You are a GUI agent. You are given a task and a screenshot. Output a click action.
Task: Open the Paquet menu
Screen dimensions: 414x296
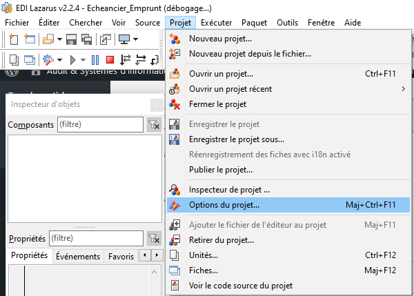[x=254, y=23]
